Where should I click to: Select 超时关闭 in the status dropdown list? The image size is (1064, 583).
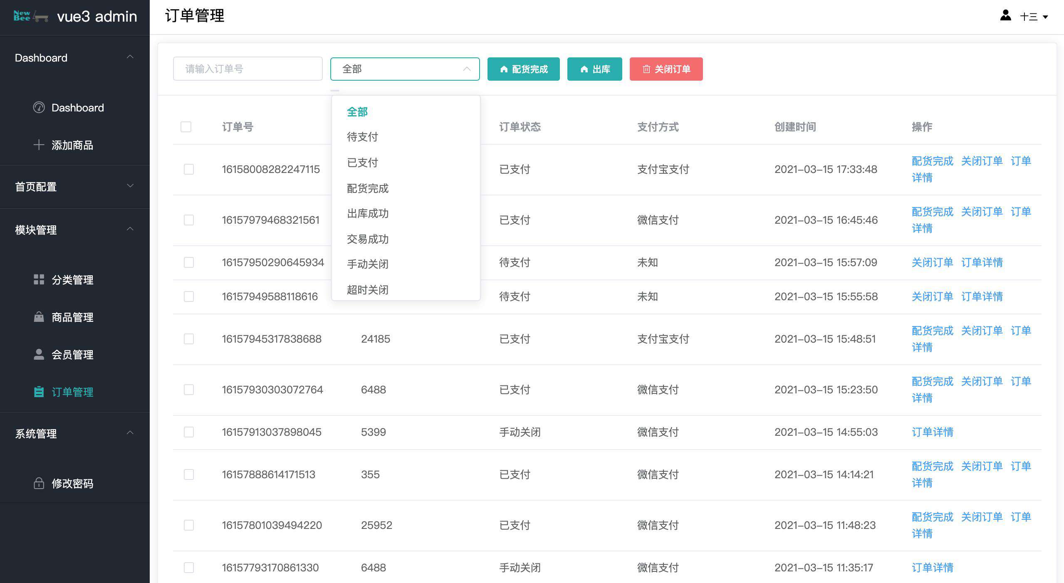pos(406,289)
